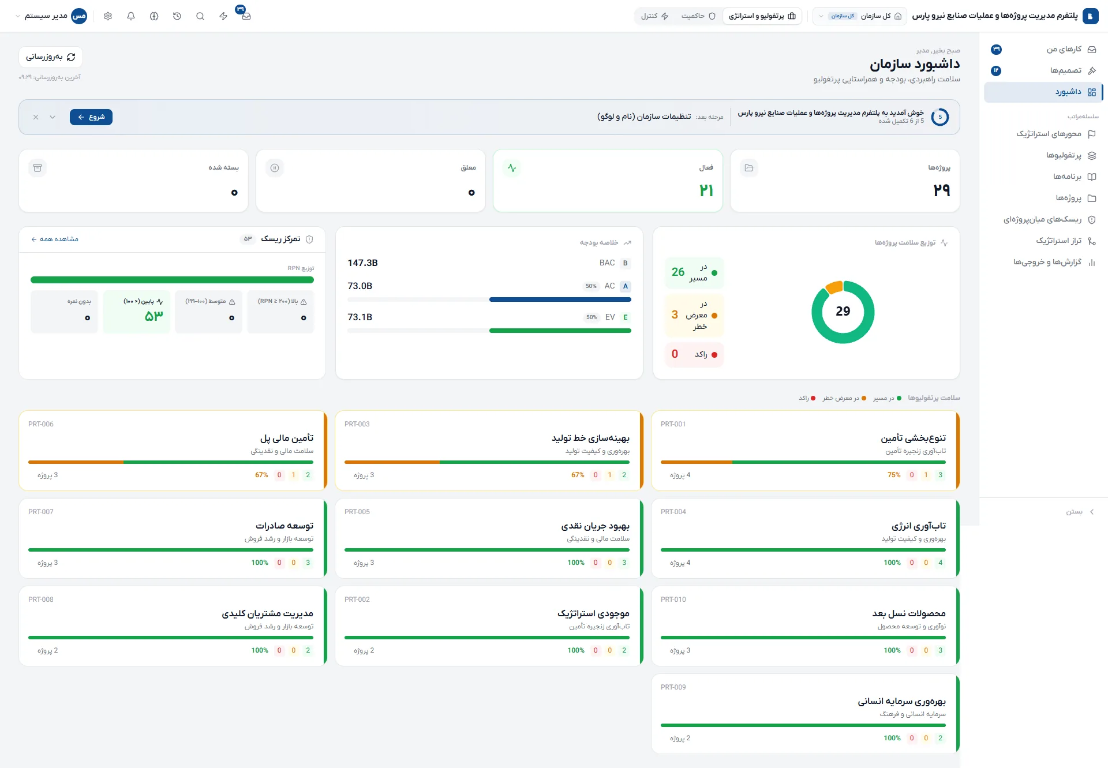Image resolution: width=1108 pixels, height=768 pixels.
Task: Open the history clock icon
Action: point(177,16)
